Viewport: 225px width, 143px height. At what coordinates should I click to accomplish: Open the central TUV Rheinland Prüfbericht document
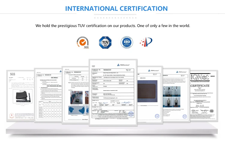[113, 93]
